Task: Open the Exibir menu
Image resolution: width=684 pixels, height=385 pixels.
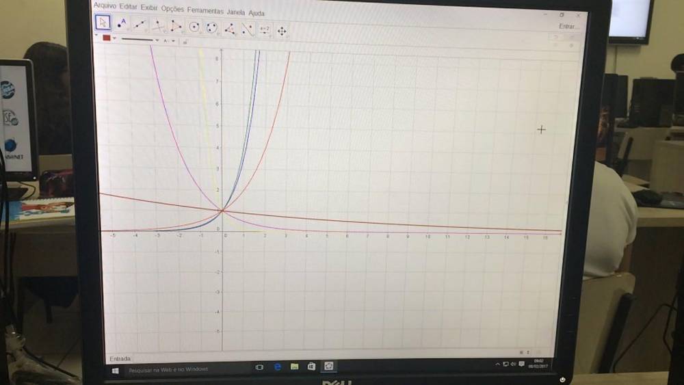Action: (x=149, y=8)
